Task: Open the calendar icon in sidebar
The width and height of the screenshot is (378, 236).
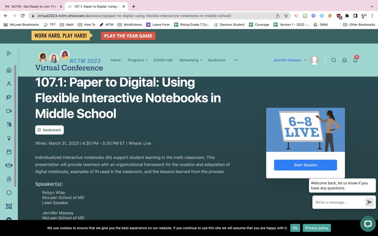Action: pos(9,152)
